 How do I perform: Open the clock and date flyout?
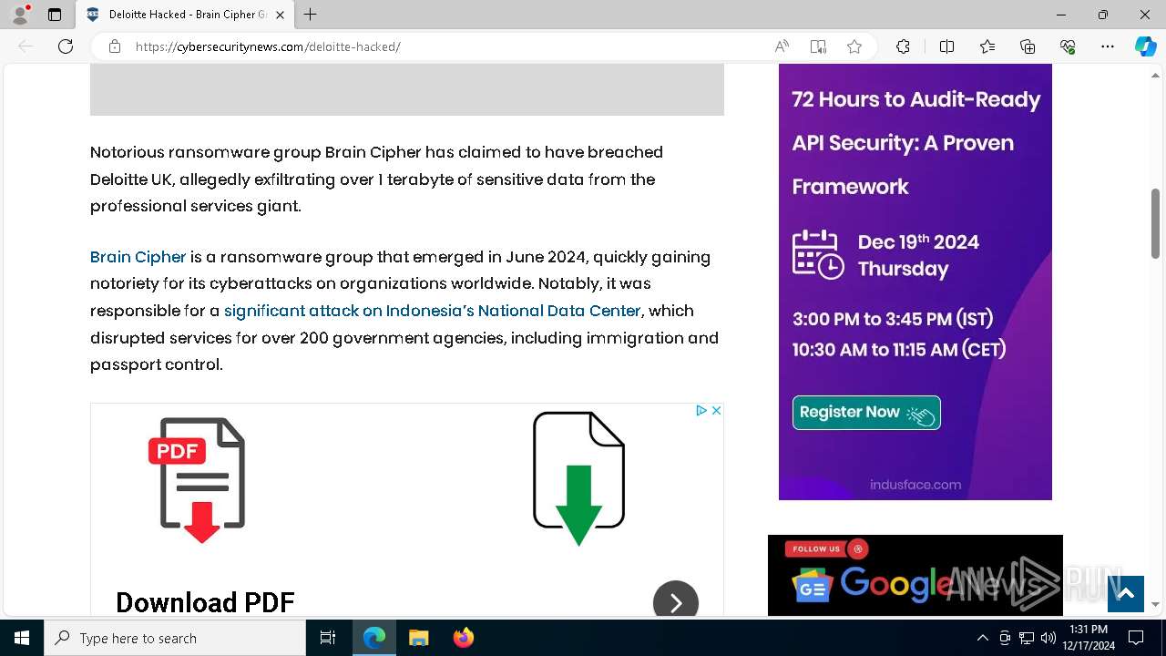coord(1089,638)
